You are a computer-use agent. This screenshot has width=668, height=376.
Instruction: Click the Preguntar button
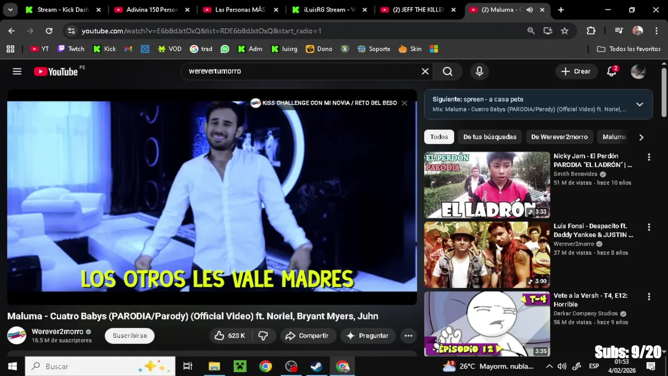(x=368, y=336)
